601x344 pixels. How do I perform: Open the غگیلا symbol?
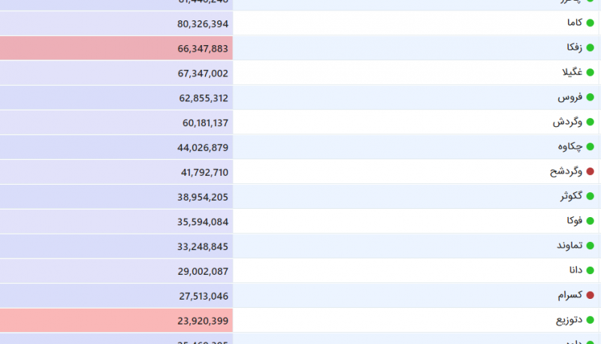[572, 72]
